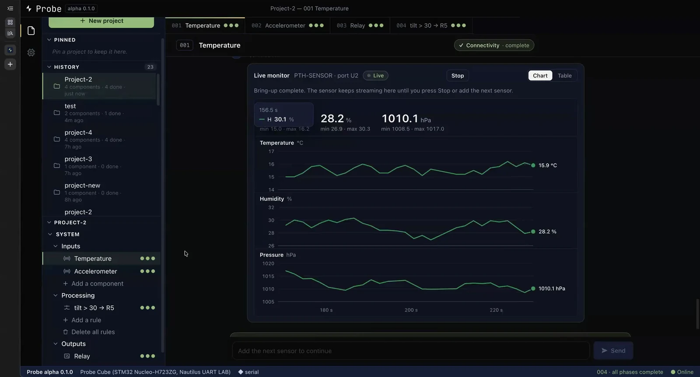Click folder icon of project-new history item
This screenshot has width=700, height=377.
tap(57, 192)
